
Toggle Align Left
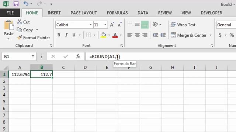[130, 35]
